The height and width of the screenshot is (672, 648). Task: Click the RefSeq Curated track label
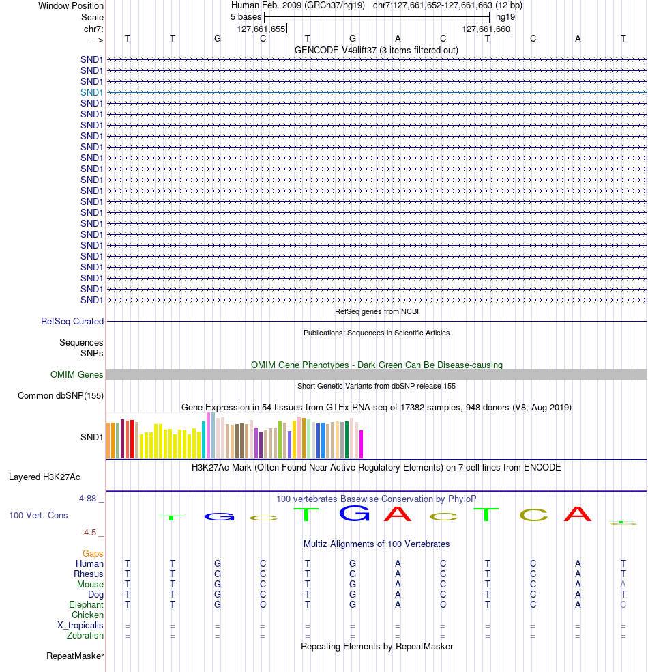[72, 321]
